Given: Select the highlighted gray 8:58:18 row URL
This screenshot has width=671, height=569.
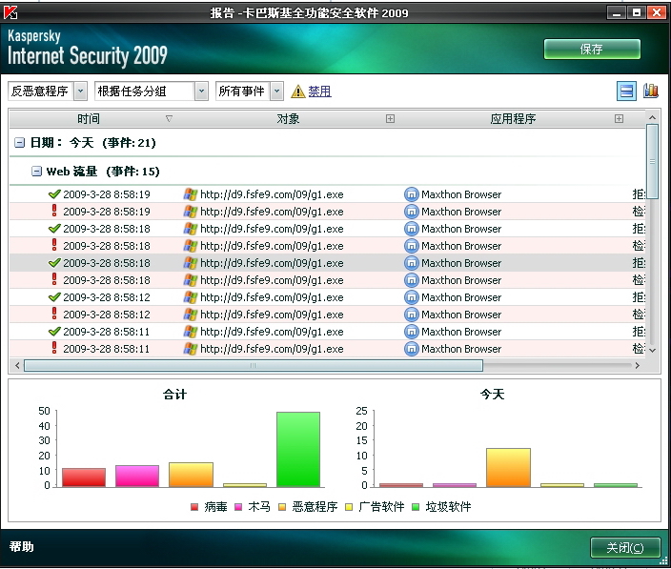Looking at the screenshot, I should (272, 263).
